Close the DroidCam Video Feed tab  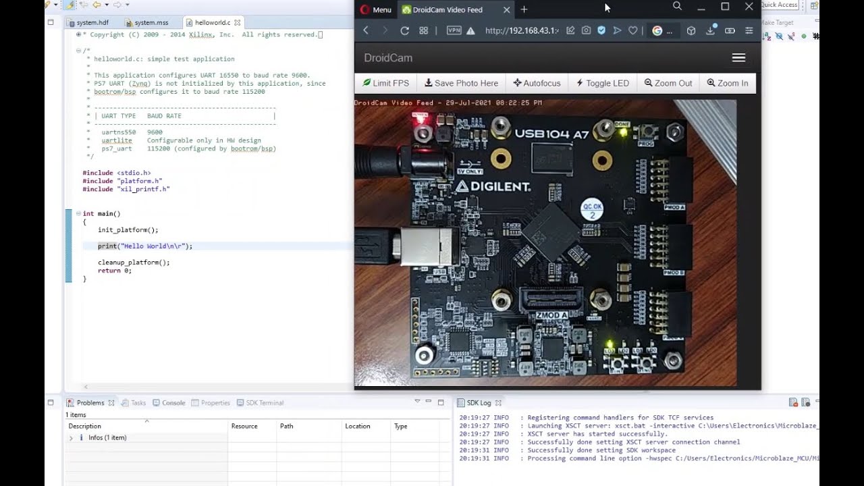(507, 9)
